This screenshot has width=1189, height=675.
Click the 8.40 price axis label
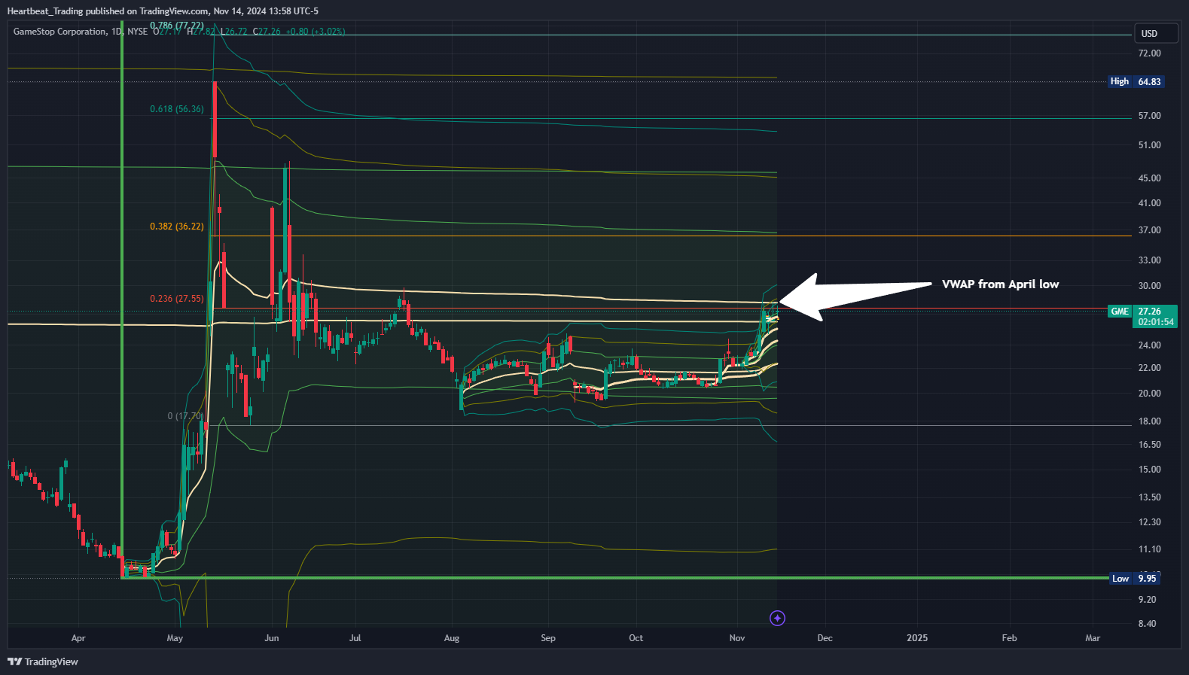[x=1148, y=624]
